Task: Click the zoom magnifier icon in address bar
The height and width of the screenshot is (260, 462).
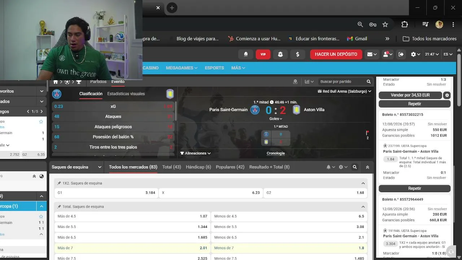Action: [360, 24]
